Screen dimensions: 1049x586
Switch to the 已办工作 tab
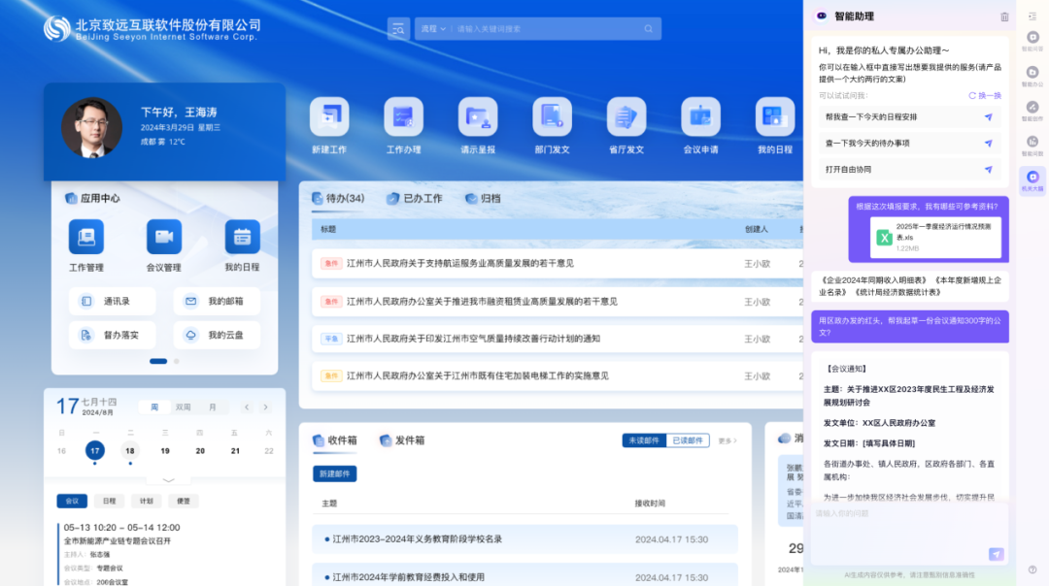click(416, 199)
